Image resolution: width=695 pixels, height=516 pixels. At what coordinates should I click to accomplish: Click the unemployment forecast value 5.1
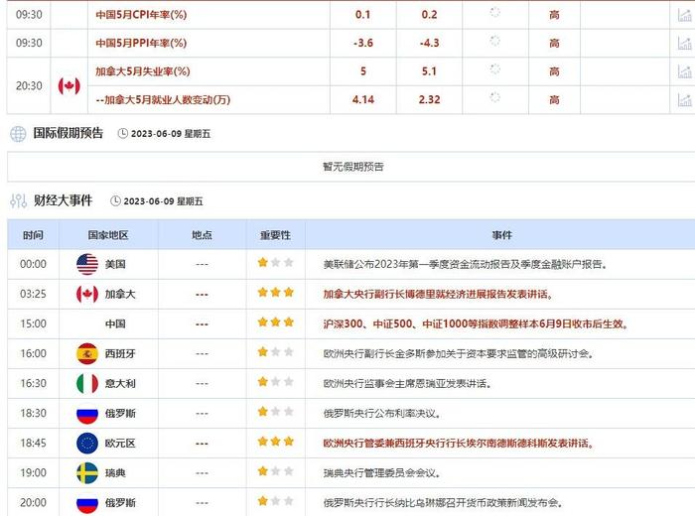pyautogui.click(x=429, y=71)
